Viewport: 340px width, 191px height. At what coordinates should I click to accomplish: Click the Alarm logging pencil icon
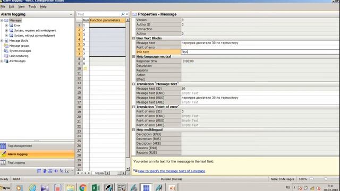click(3, 154)
